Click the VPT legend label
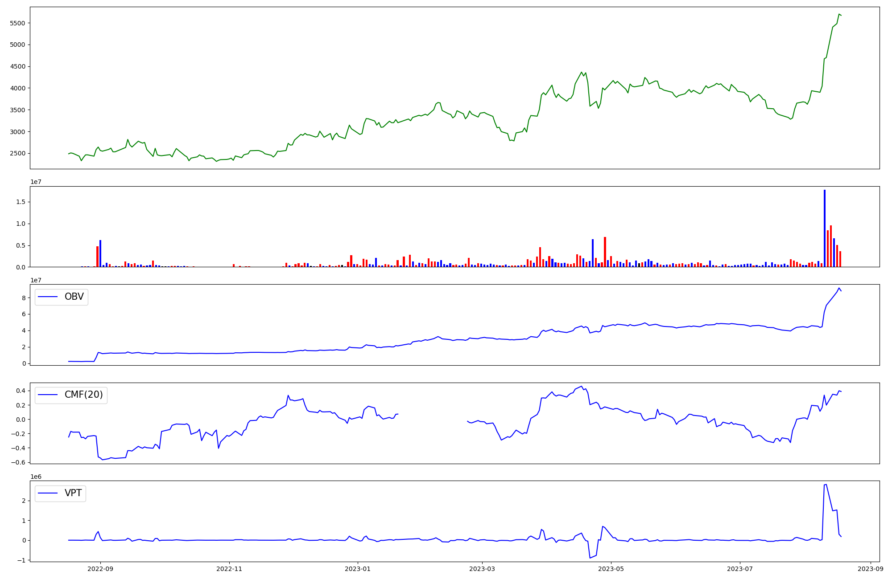The width and height of the screenshot is (892, 579). click(x=73, y=493)
